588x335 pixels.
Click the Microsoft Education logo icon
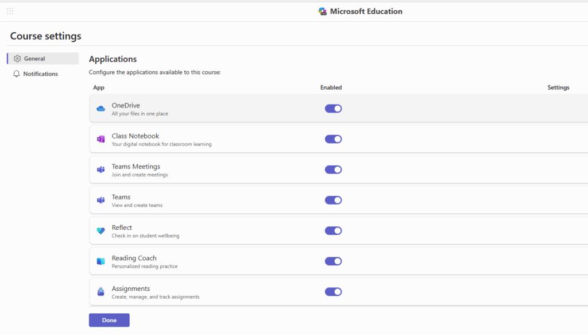(x=323, y=11)
